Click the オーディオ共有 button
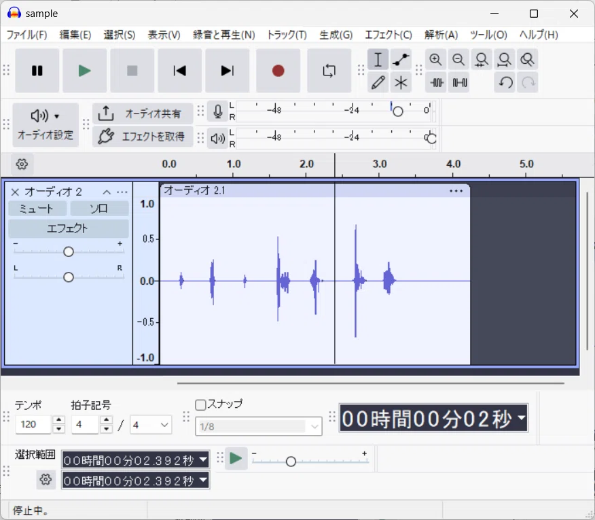The height and width of the screenshot is (520, 595). point(143,114)
